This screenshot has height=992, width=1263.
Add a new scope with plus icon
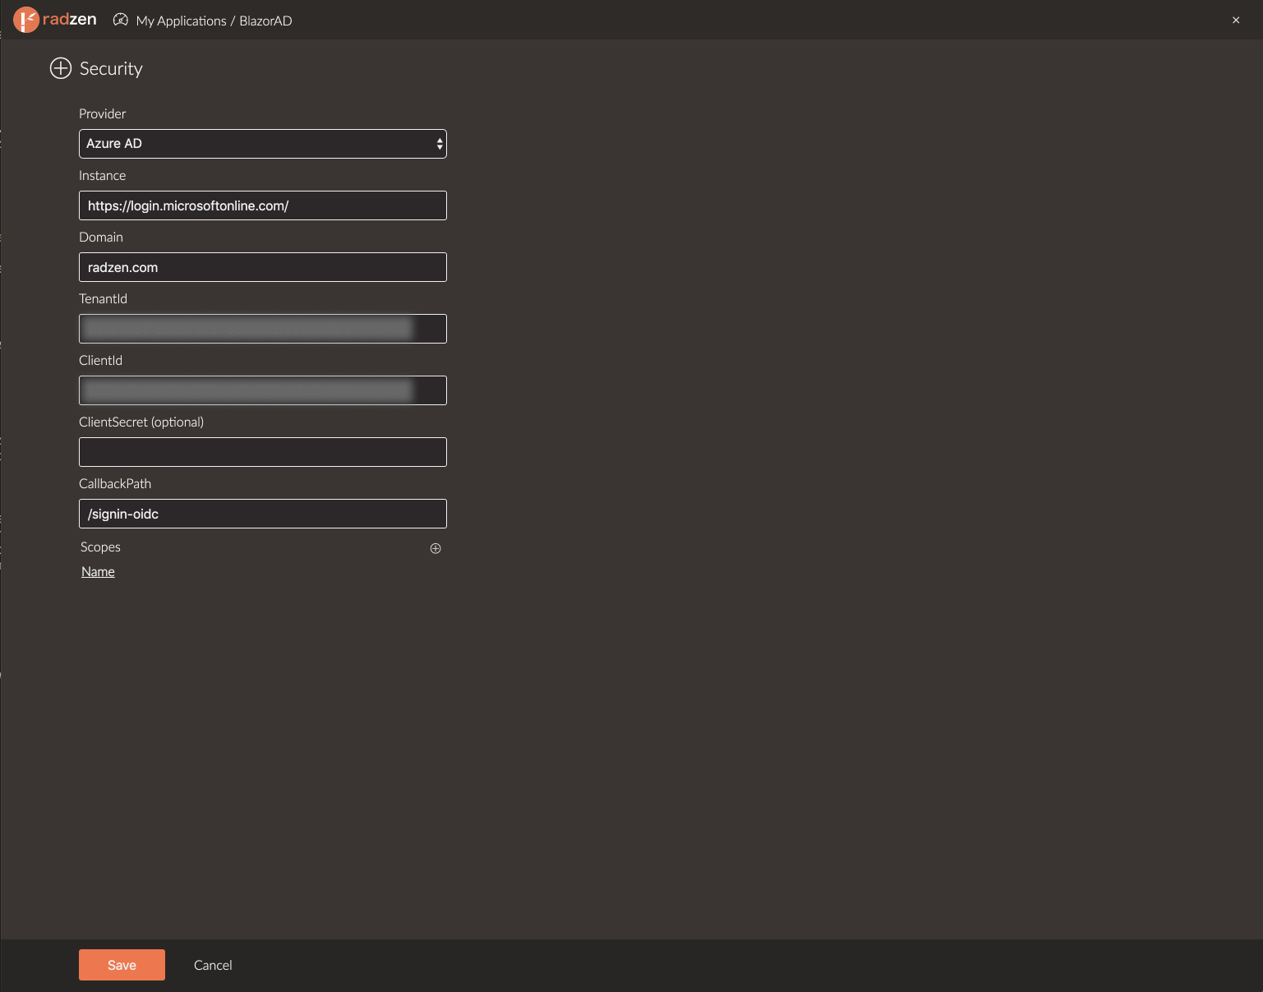[436, 548]
